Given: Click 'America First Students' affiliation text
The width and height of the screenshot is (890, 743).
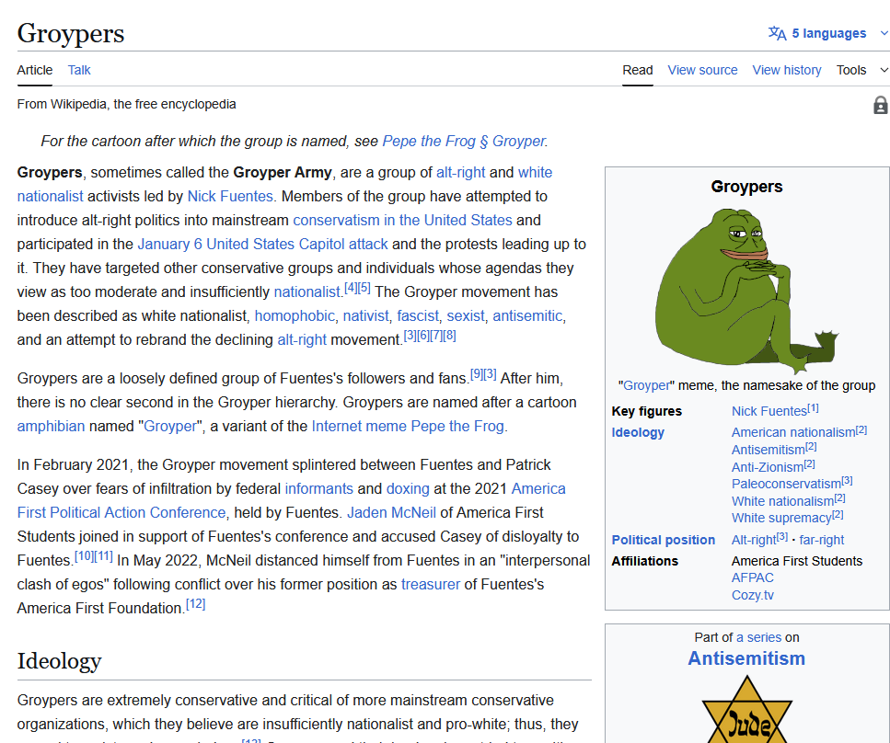Looking at the screenshot, I should coord(797,561).
